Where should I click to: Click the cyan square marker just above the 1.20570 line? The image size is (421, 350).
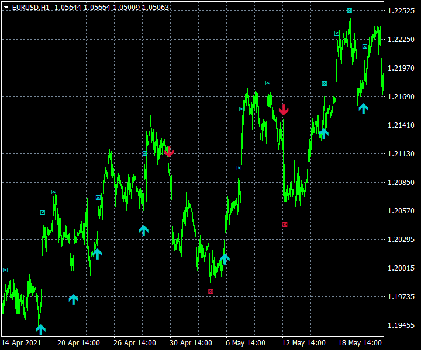coord(43,212)
